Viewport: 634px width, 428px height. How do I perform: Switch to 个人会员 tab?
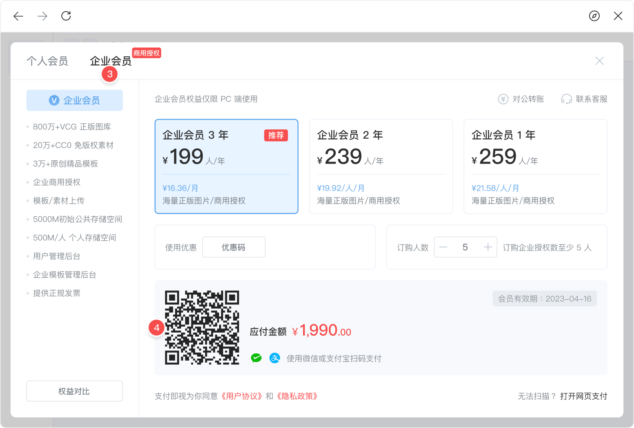(47, 61)
